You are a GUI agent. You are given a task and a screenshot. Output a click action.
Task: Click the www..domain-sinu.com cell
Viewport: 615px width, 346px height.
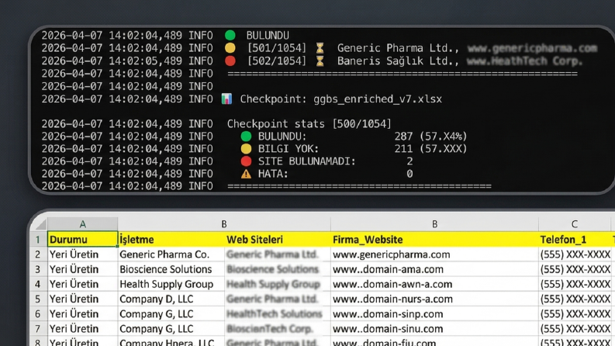[x=434, y=329]
